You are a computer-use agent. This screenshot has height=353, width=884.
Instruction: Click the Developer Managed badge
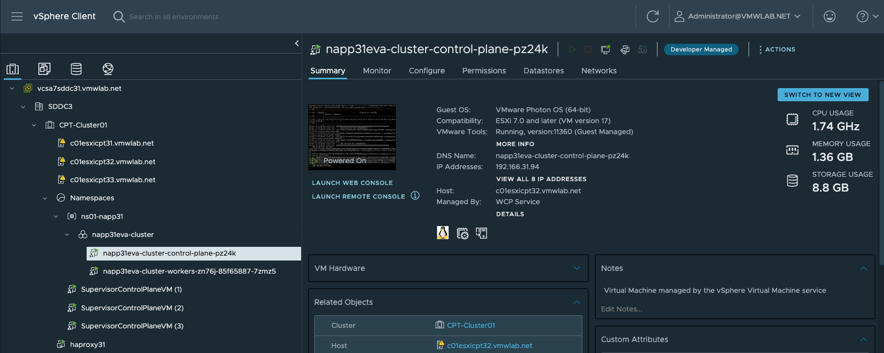pos(701,49)
